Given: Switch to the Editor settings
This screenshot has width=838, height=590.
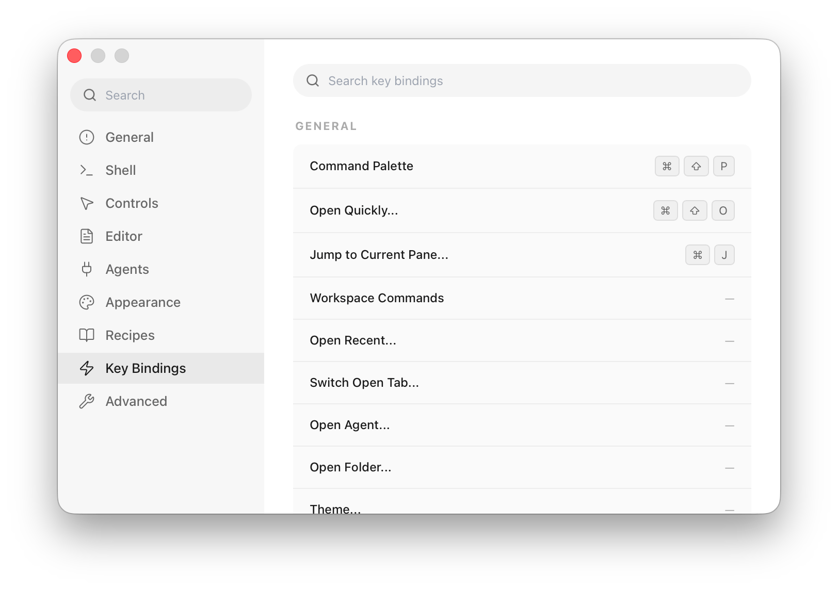Looking at the screenshot, I should (161, 236).
